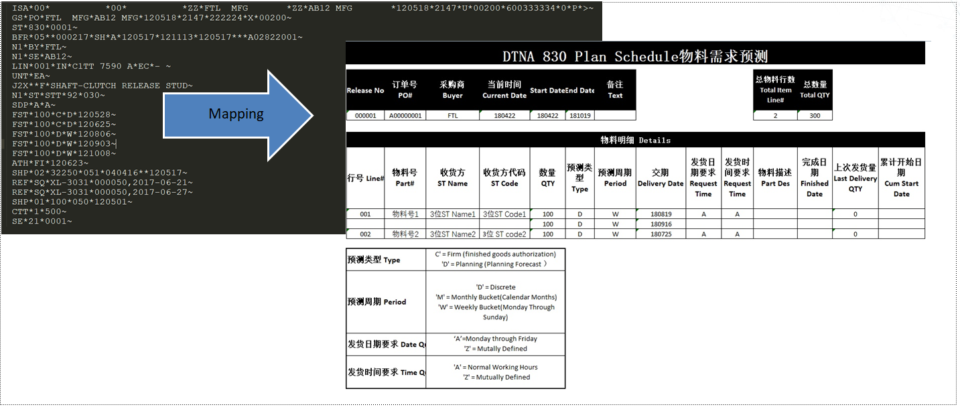The width and height of the screenshot is (960, 407).
Task: Select the Release No header cell
Action: tap(365, 90)
